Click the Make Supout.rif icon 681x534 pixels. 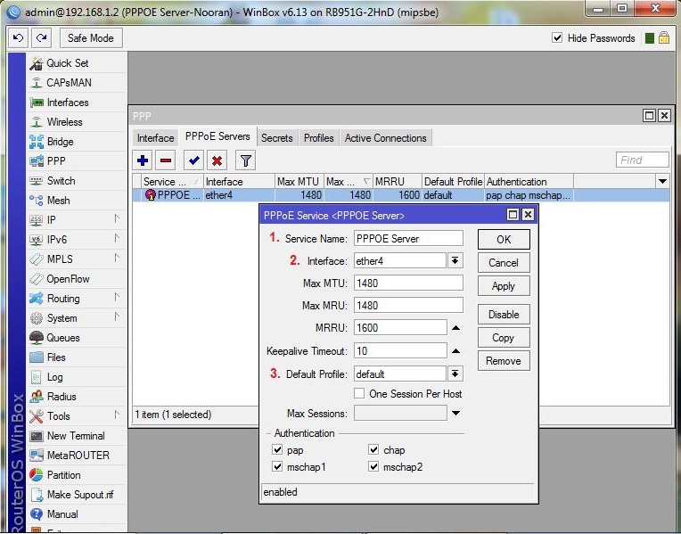pyautogui.click(x=37, y=495)
